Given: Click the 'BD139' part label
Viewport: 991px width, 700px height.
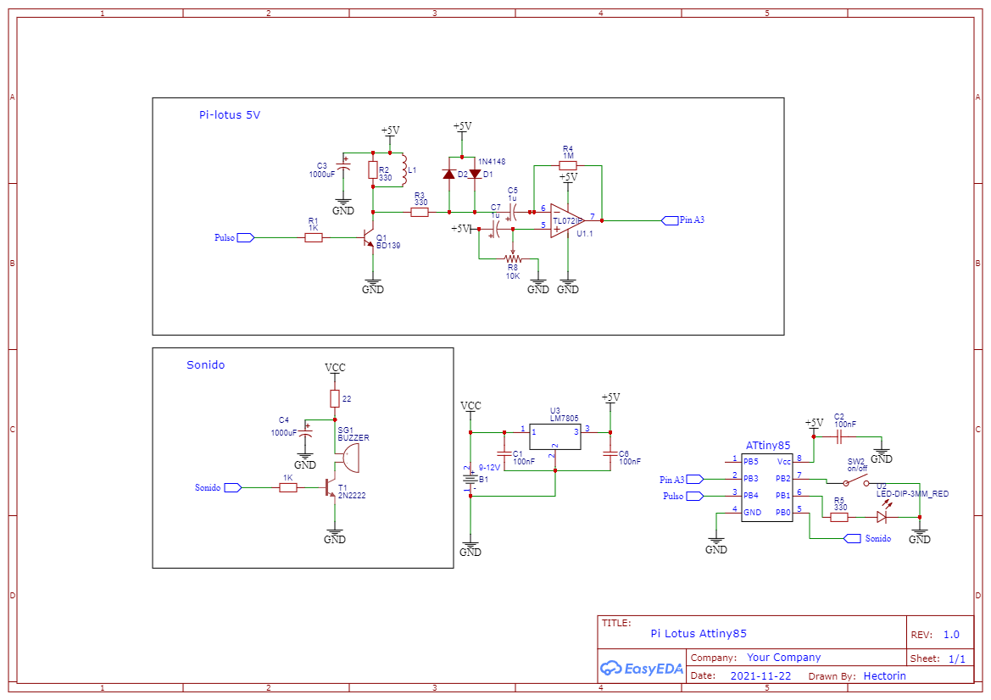Looking at the screenshot, I should click(388, 245).
